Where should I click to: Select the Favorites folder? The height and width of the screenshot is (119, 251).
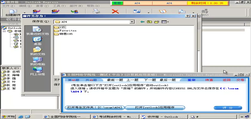point(65,30)
